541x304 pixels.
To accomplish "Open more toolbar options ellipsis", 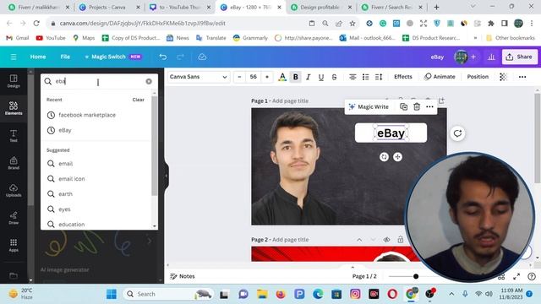I will [x=522, y=77].
